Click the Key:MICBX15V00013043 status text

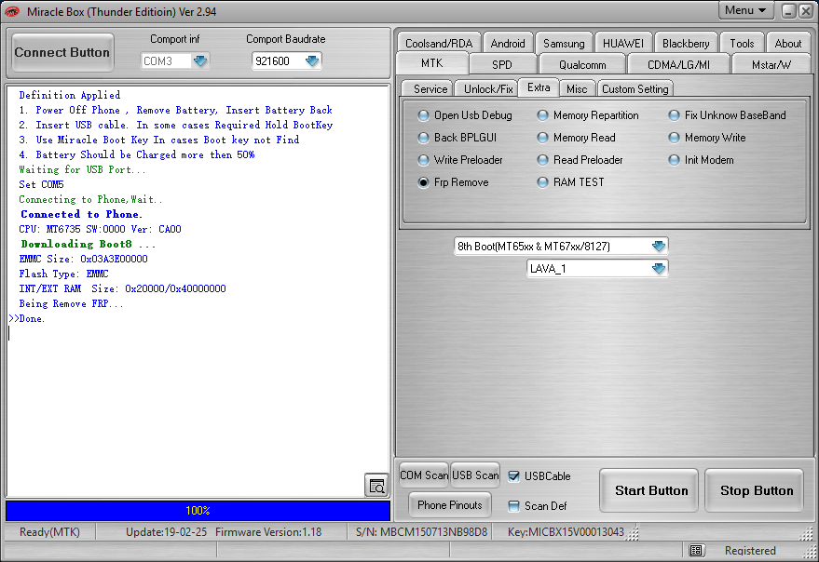(x=566, y=532)
